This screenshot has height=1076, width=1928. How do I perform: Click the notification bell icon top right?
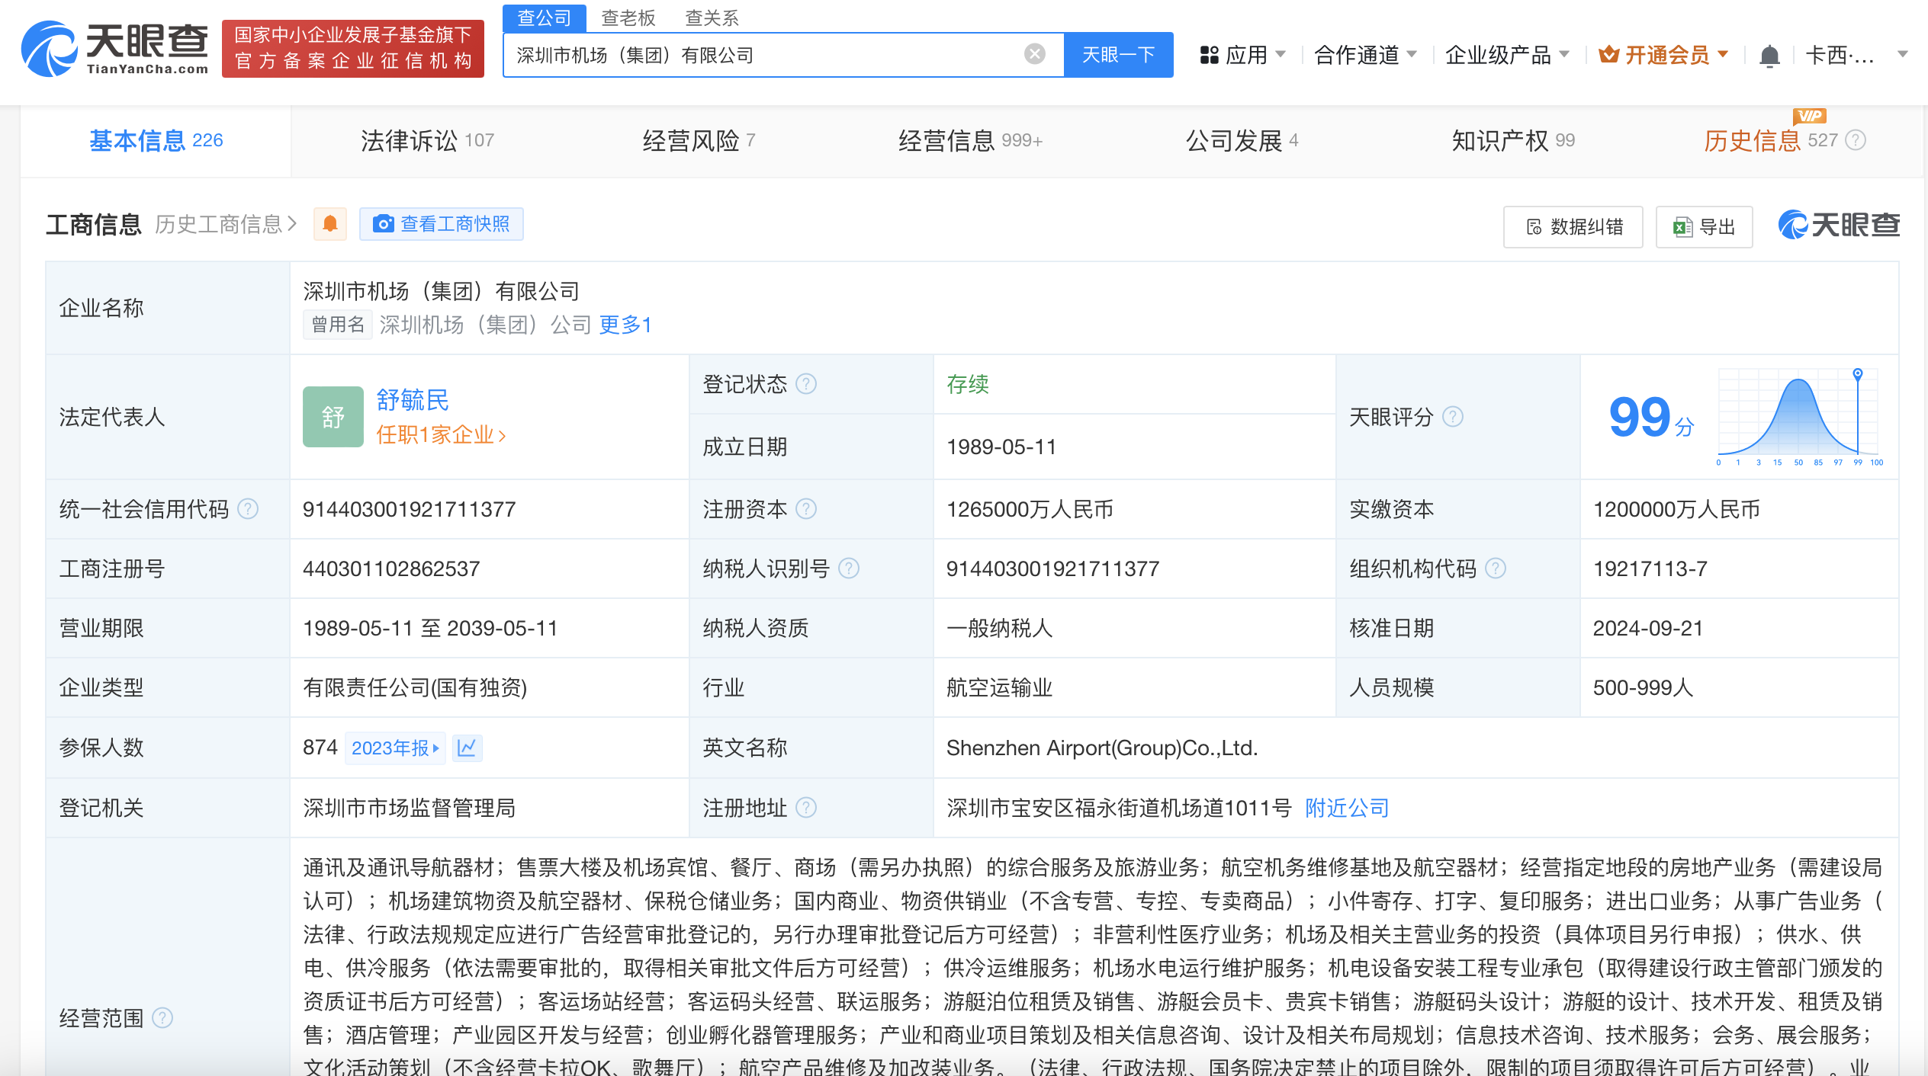click(1771, 54)
